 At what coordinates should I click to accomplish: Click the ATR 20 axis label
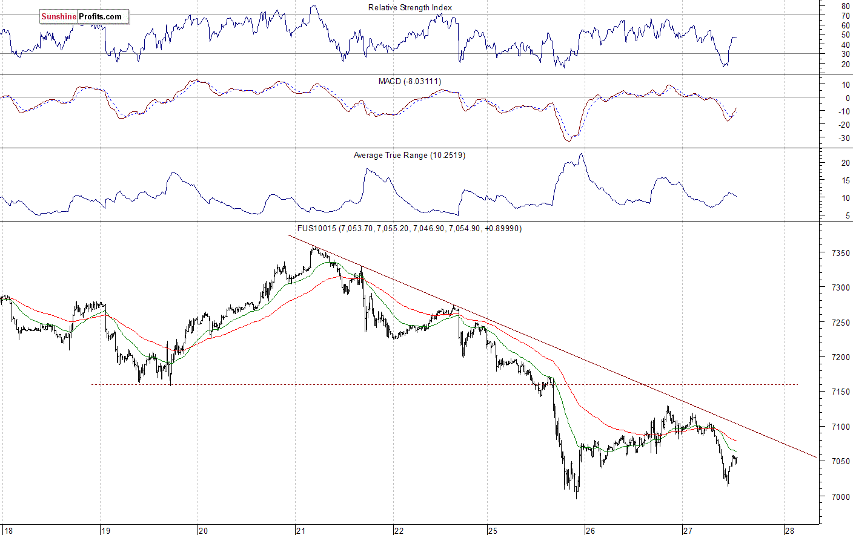pyautogui.click(x=846, y=163)
